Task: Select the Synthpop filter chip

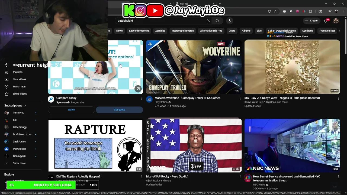Action: [x=308, y=31]
